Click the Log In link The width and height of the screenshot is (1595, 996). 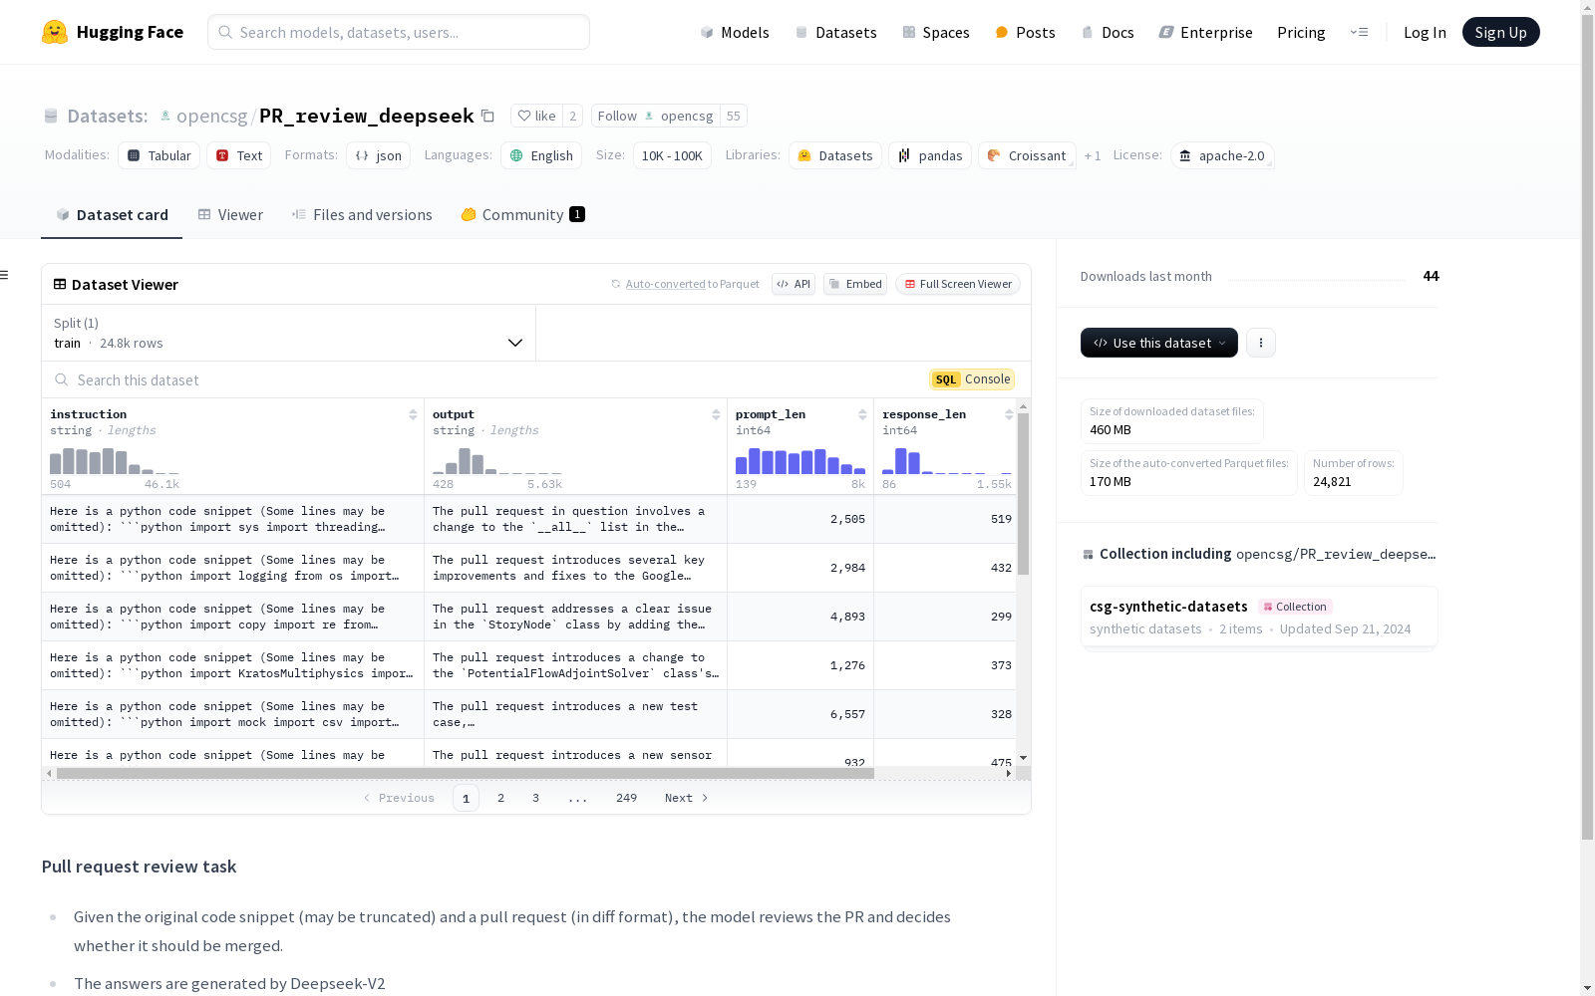(1425, 32)
